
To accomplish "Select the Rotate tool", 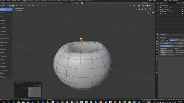I will pyautogui.click(x=6, y=20).
